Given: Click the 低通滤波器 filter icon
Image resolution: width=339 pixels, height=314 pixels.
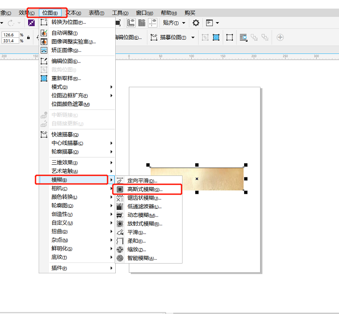Looking at the screenshot, I should tap(120, 206).
